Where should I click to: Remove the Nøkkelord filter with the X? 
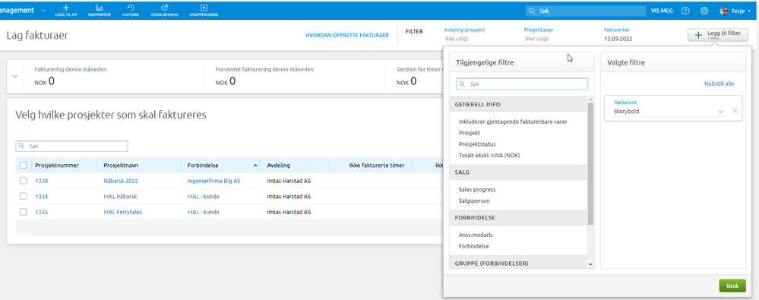[x=735, y=112]
